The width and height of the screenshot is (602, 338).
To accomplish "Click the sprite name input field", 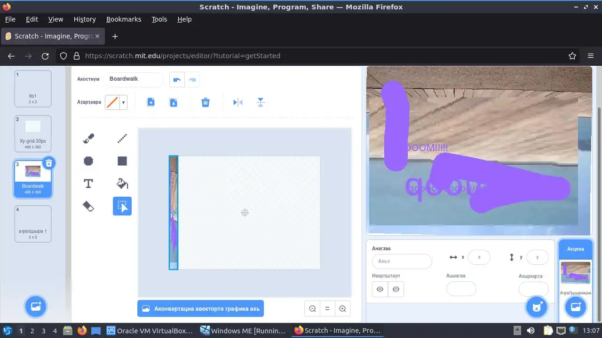I will tap(402, 261).
